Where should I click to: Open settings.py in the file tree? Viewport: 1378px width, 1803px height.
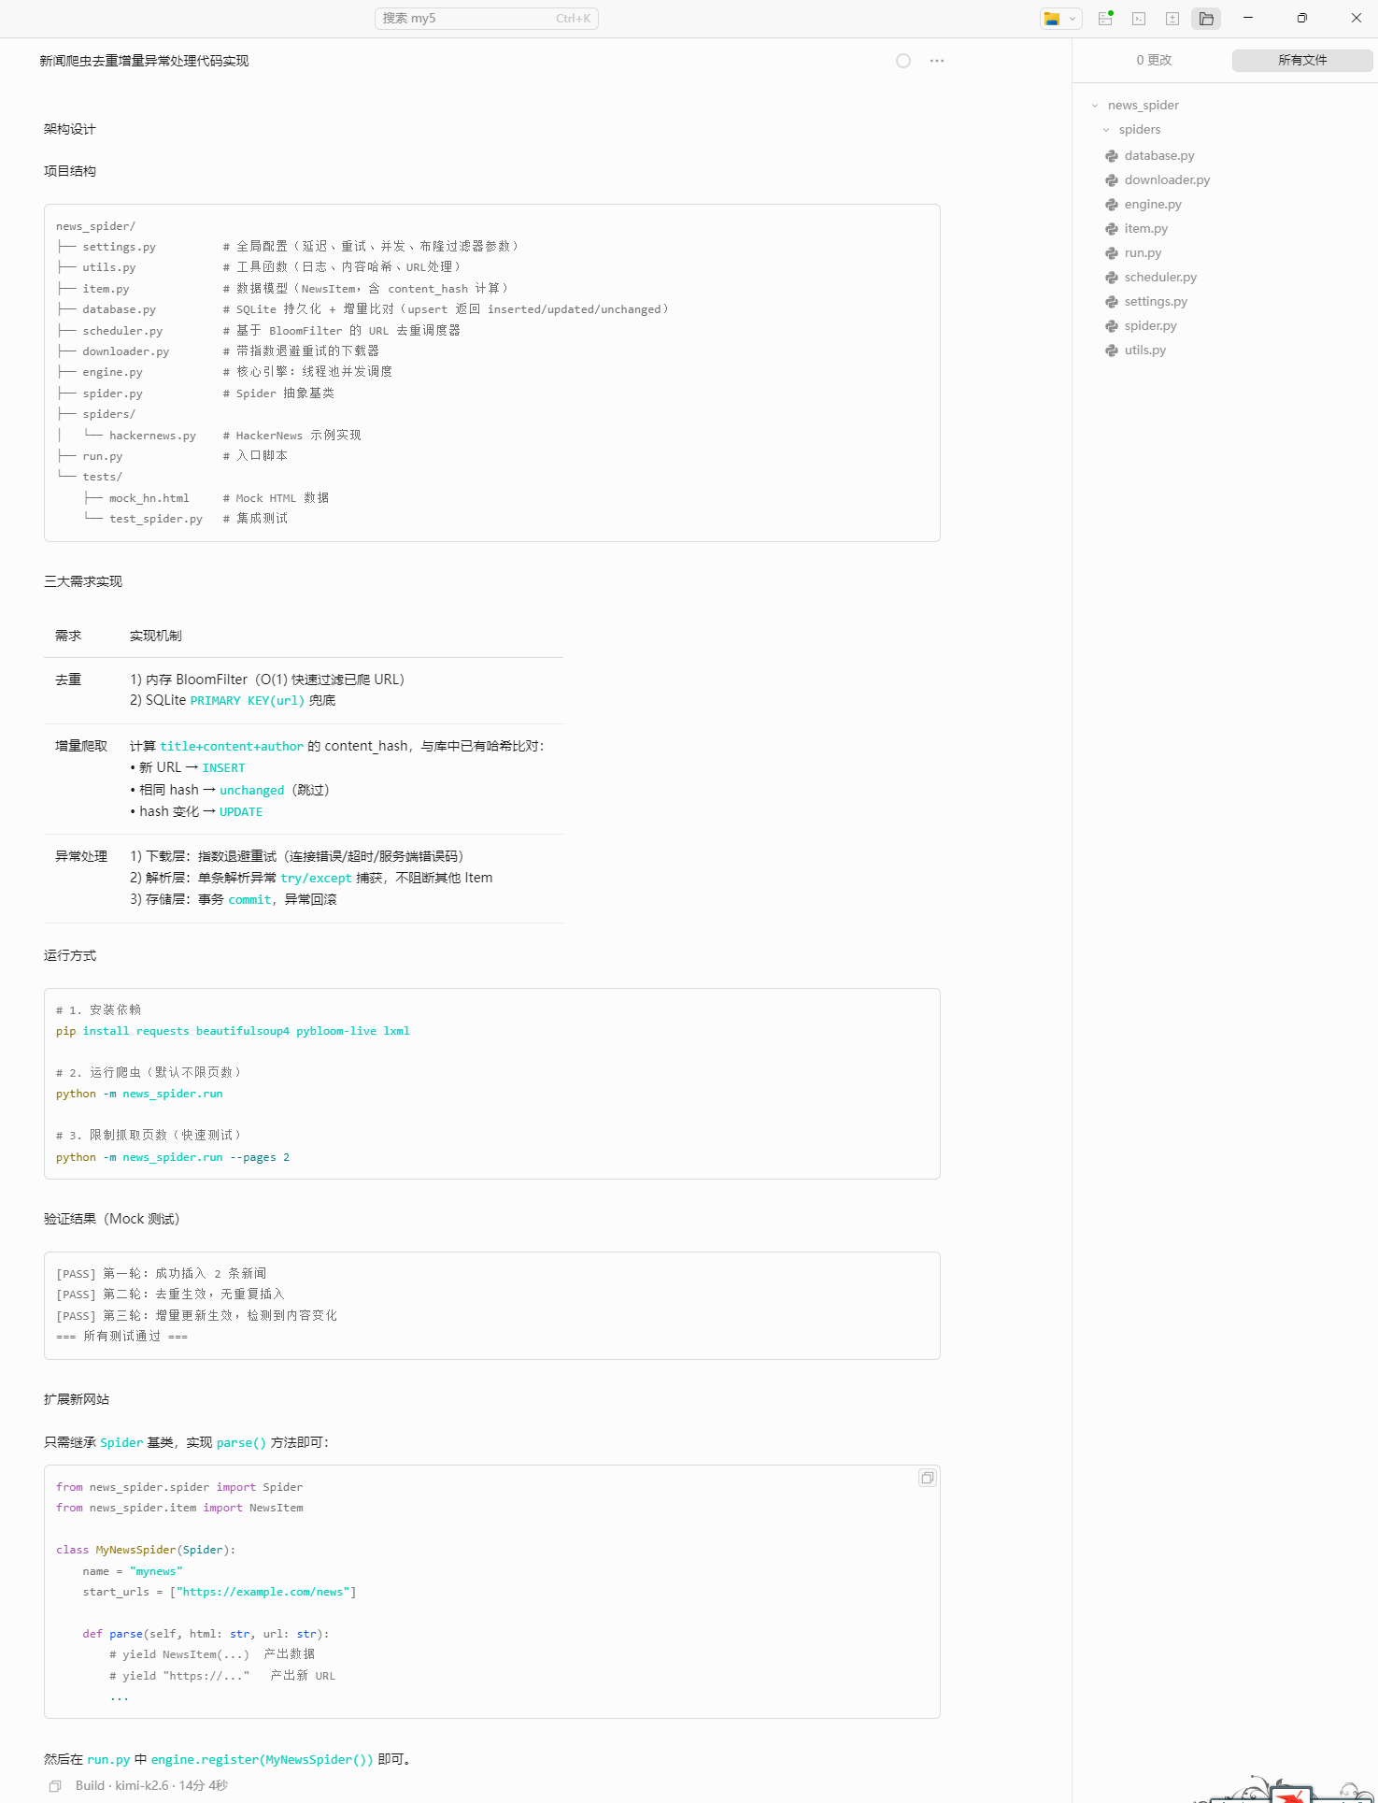[1155, 302]
